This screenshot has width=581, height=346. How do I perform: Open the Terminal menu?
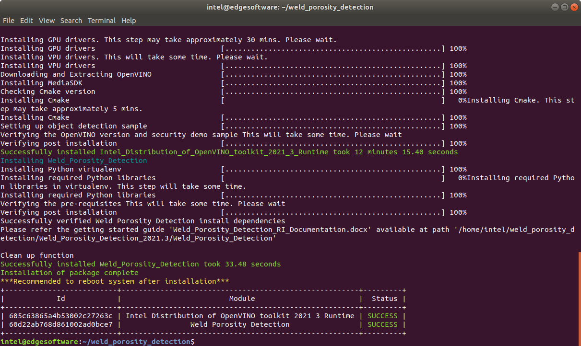pyautogui.click(x=102, y=21)
